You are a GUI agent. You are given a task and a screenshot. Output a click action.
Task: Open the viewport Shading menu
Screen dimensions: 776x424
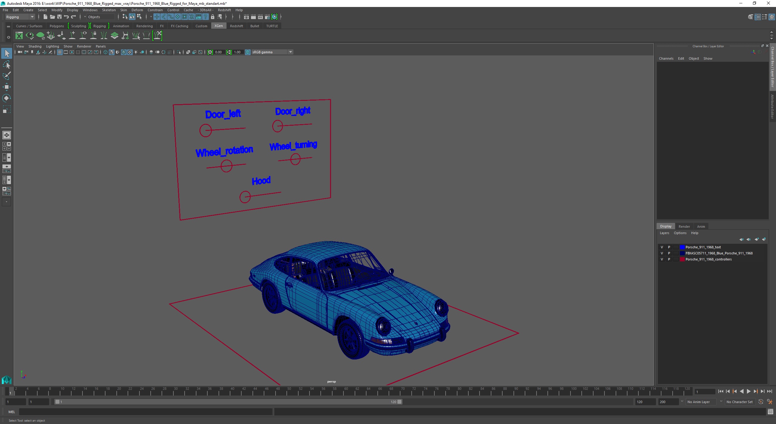pyautogui.click(x=35, y=46)
